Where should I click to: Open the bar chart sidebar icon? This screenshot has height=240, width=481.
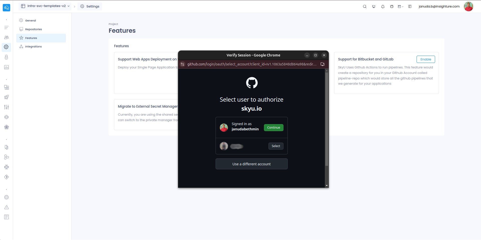[7, 67]
